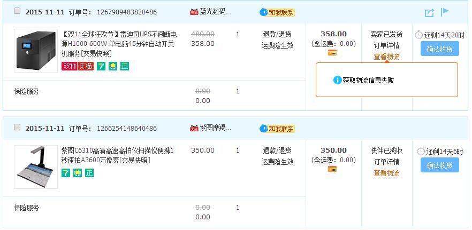Click 和我联系 for the first order's seller
472x230 pixels.
pos(277,12)
